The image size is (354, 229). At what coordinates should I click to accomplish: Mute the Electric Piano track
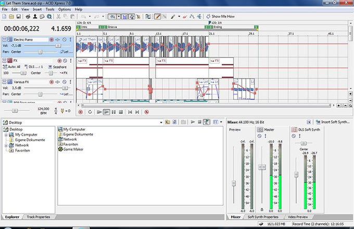pos(64,39)
